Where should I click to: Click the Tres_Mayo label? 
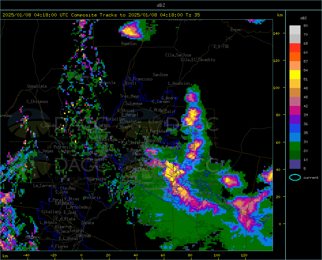point(130,96)
